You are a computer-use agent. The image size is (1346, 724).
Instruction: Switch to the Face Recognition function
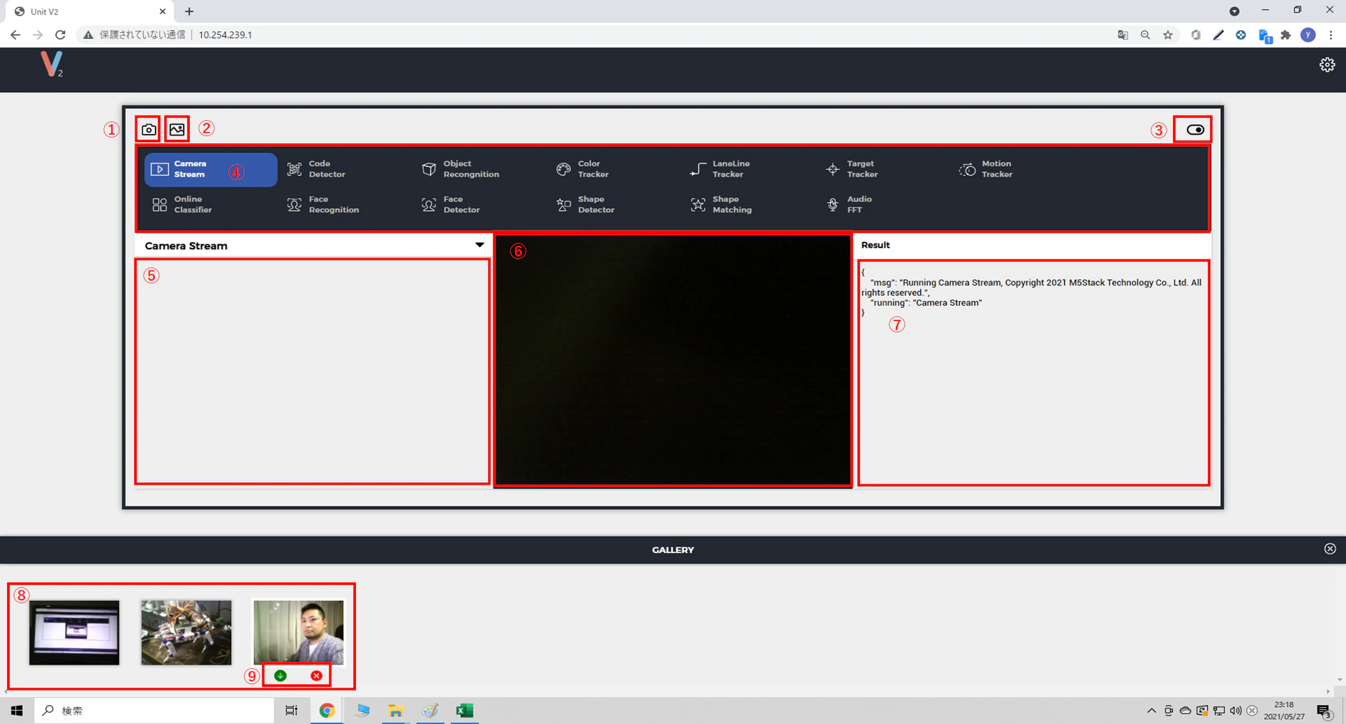tap(323, 205)
